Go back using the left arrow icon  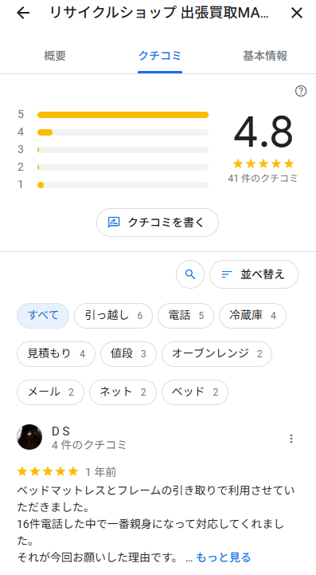23,14
